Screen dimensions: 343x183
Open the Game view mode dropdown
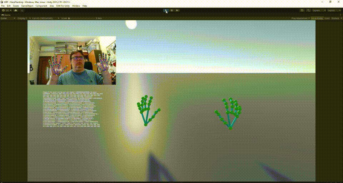click(x=8, y=18)
